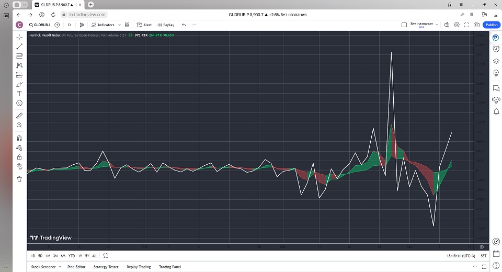The height and width of the screenshot is (272, 502).
Task: Select the trend line drawing tool
Action: coord(19,47)
